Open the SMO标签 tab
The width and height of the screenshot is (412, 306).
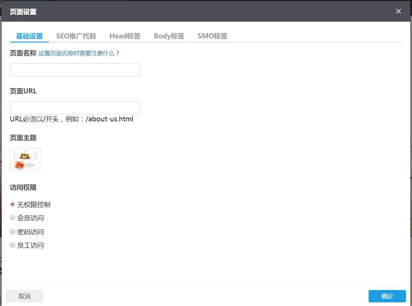point(212,36)
